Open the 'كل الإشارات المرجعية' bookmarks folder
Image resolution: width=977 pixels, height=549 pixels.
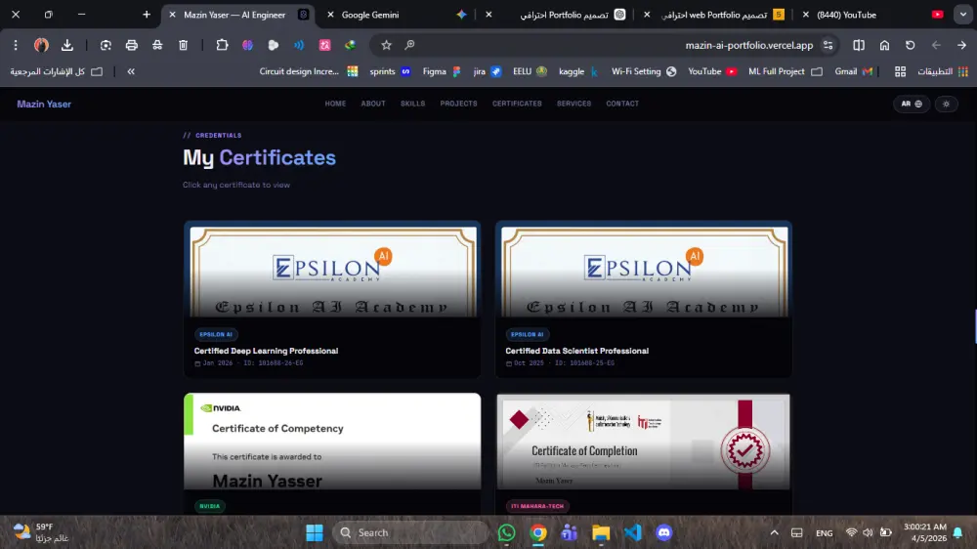[56, 71]
